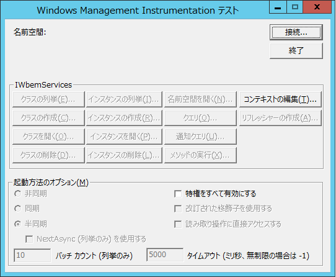Click the バッチ カウント input field
This screenshot has width=336, height=277.
pyautogui.click(x=32, y=255)
